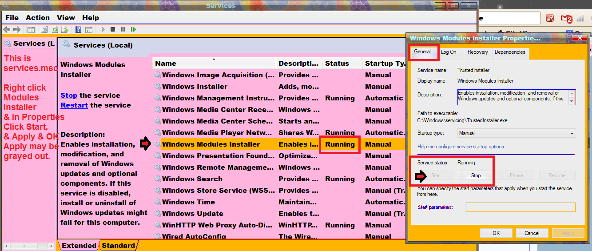Click the browser address bar behind the windows
Image resolution: width=592 pixels, height=251 pixels.
pos(510,19)
